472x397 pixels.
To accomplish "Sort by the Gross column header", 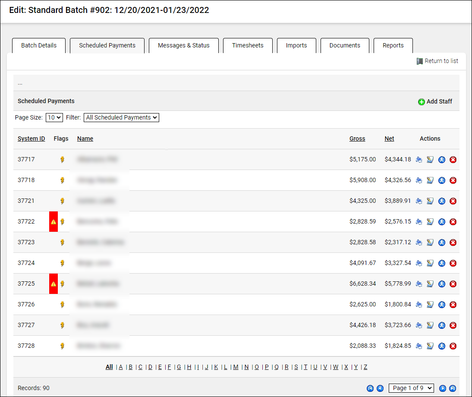I will click(x=357, y=139).
